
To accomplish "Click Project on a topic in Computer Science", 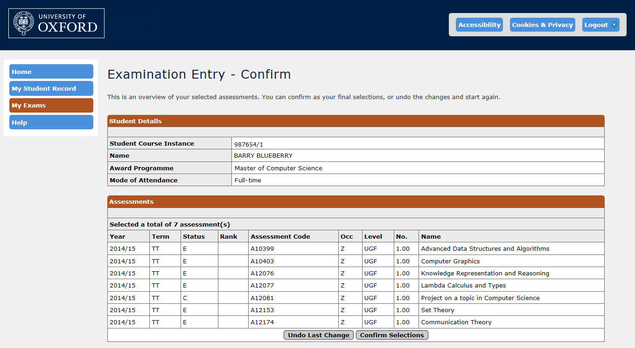I will tap(480, 298).
